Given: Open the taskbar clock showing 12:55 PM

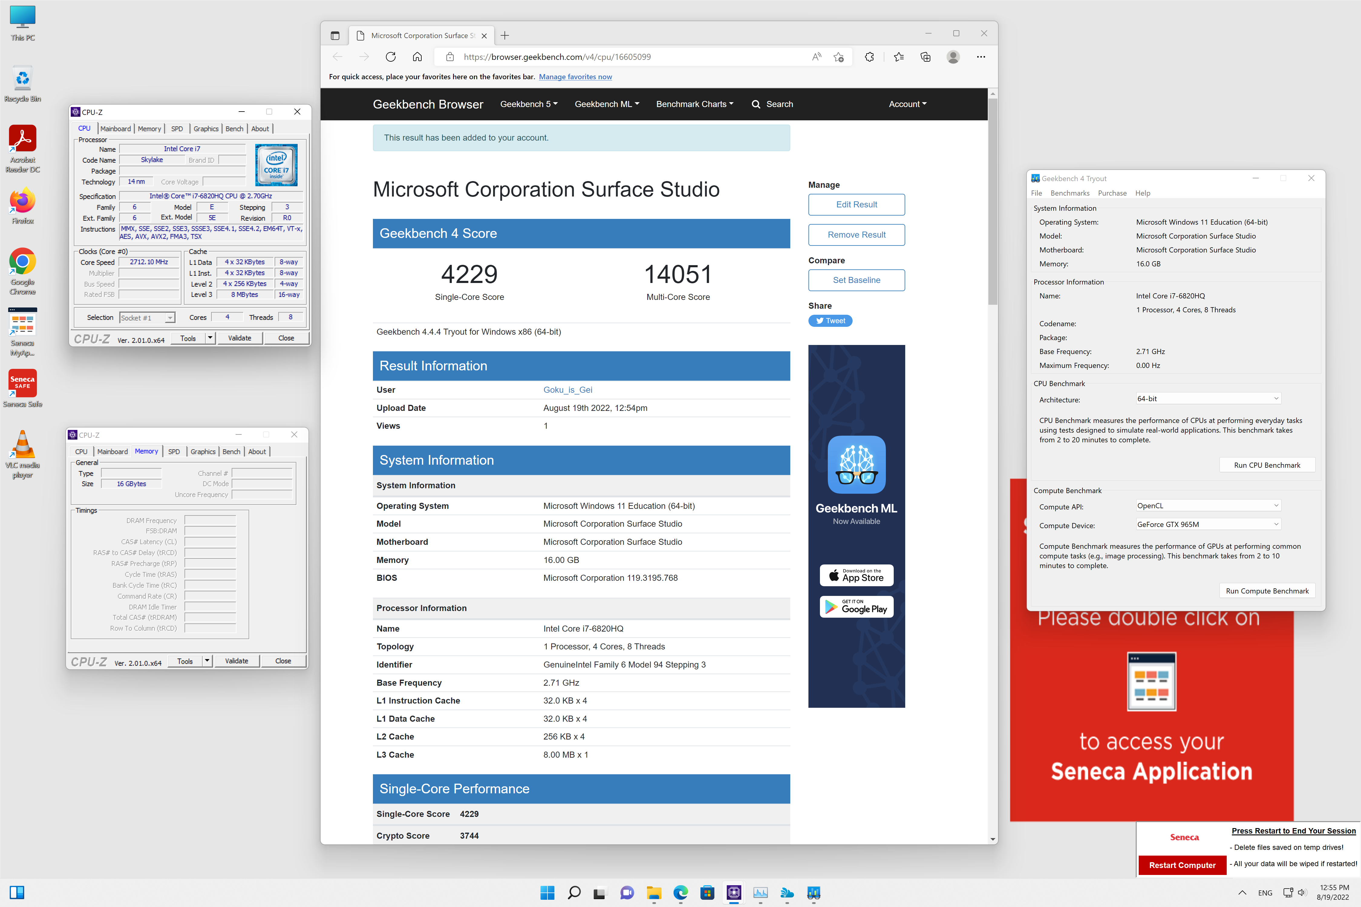Looking at the screenshot, I should click(1333, 892).
